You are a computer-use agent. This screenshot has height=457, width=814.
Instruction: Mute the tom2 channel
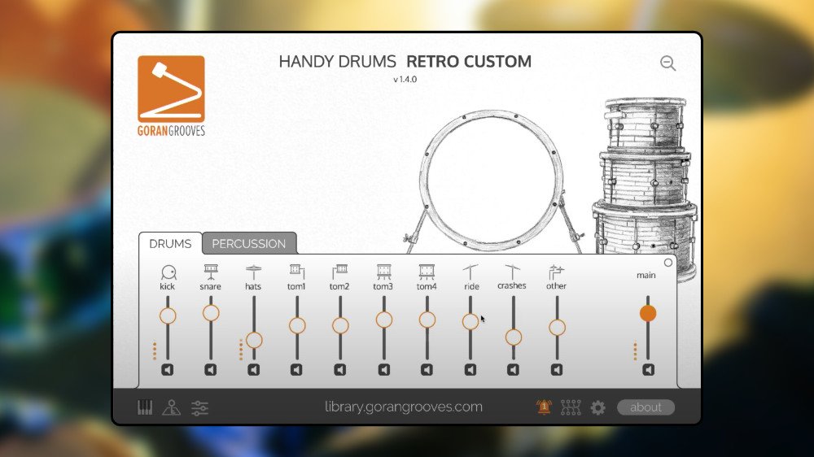coord(340,370)
